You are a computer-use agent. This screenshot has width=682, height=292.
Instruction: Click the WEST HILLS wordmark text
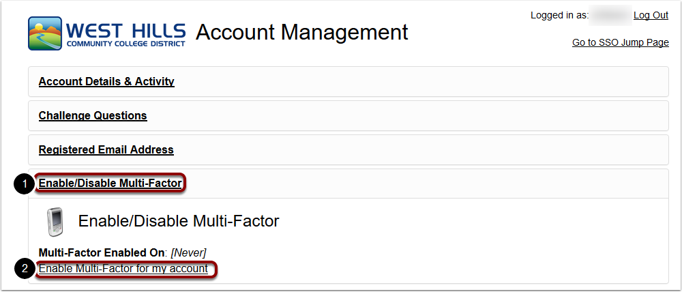click(x=127, y=31)
